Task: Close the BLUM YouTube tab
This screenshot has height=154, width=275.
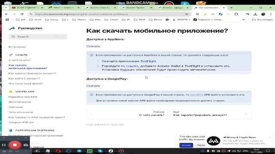Action: coord(42,8)
